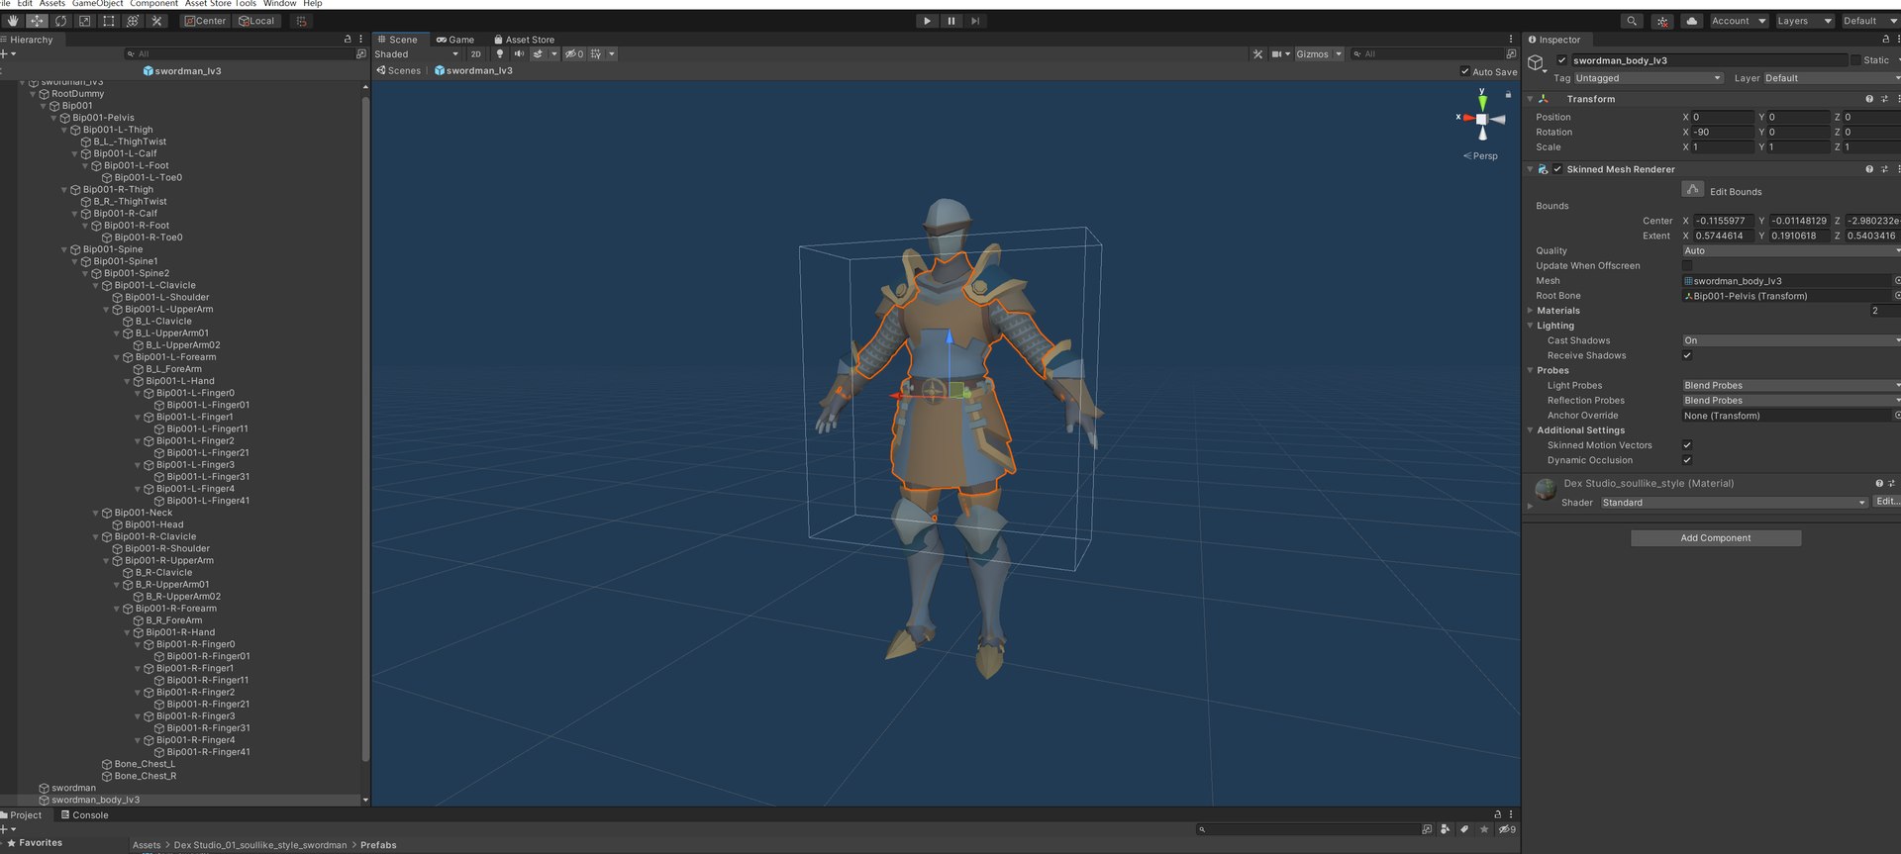Open the global search magnifier
Viewport: 1901px width, 854px height.
(1632, 21)
